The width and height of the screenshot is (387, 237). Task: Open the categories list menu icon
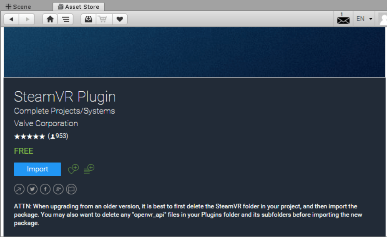(x=65, y=19)
